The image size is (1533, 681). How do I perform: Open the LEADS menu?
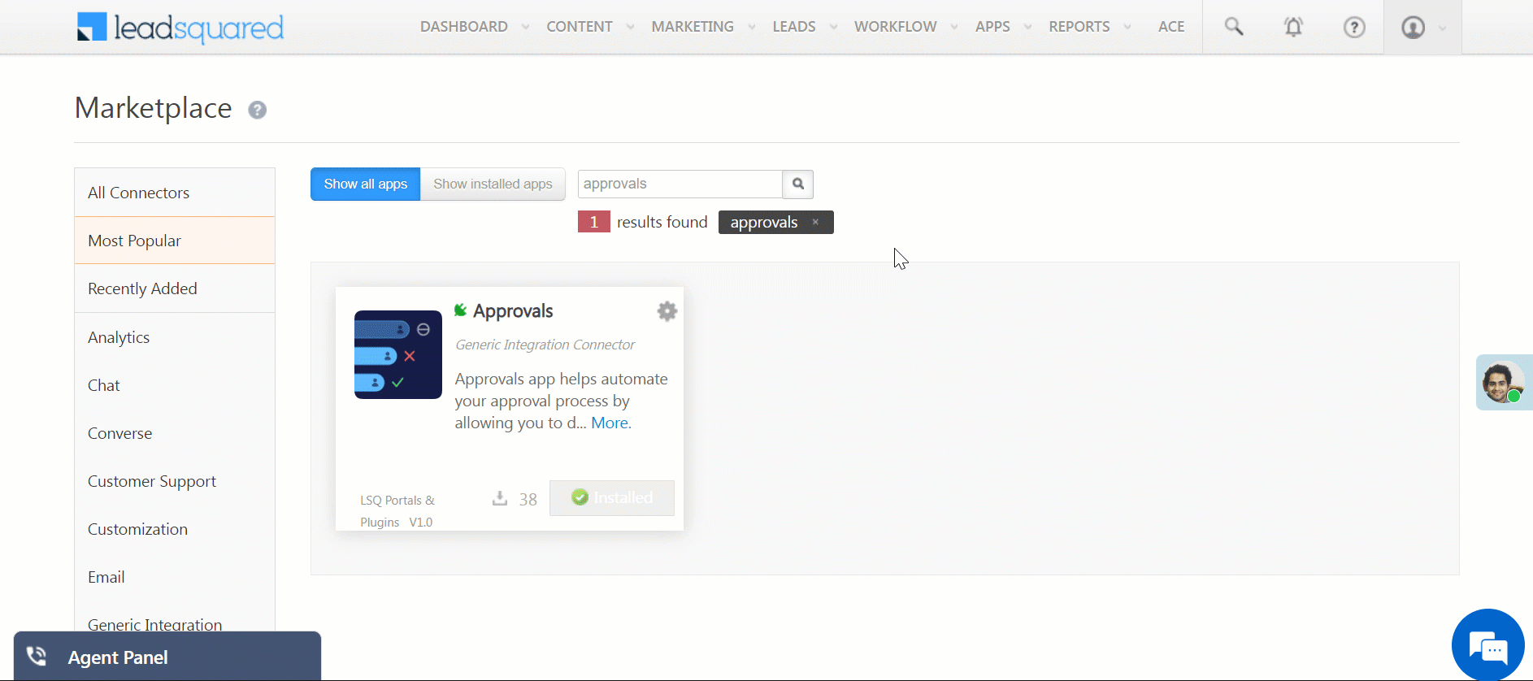click(x=794, y=27)
